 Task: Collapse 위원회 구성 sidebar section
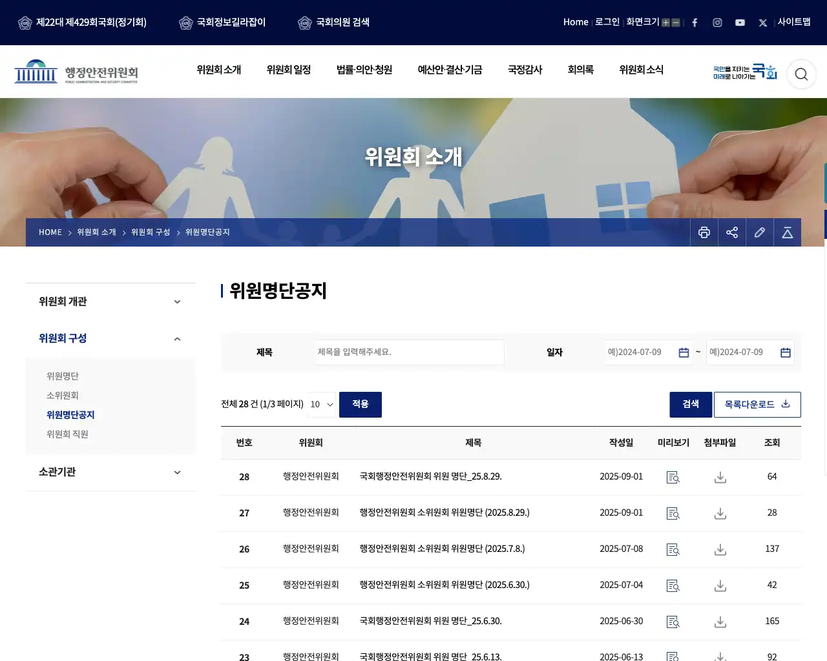[110, 338]
